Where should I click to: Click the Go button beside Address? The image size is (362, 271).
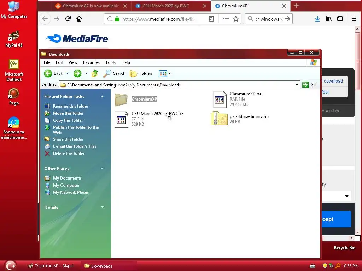pos(309,85)
